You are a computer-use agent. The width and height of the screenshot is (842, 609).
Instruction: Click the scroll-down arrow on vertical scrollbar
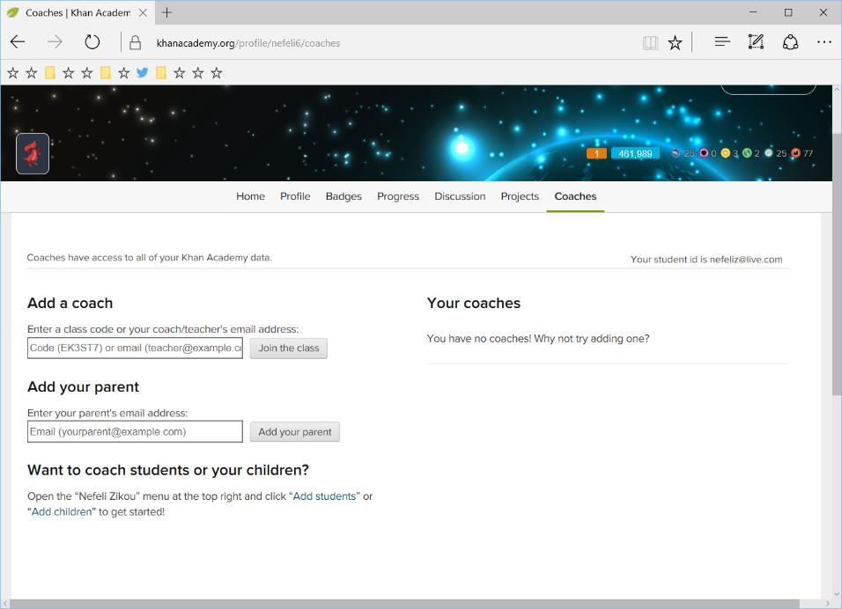click(x=837, y=594)
